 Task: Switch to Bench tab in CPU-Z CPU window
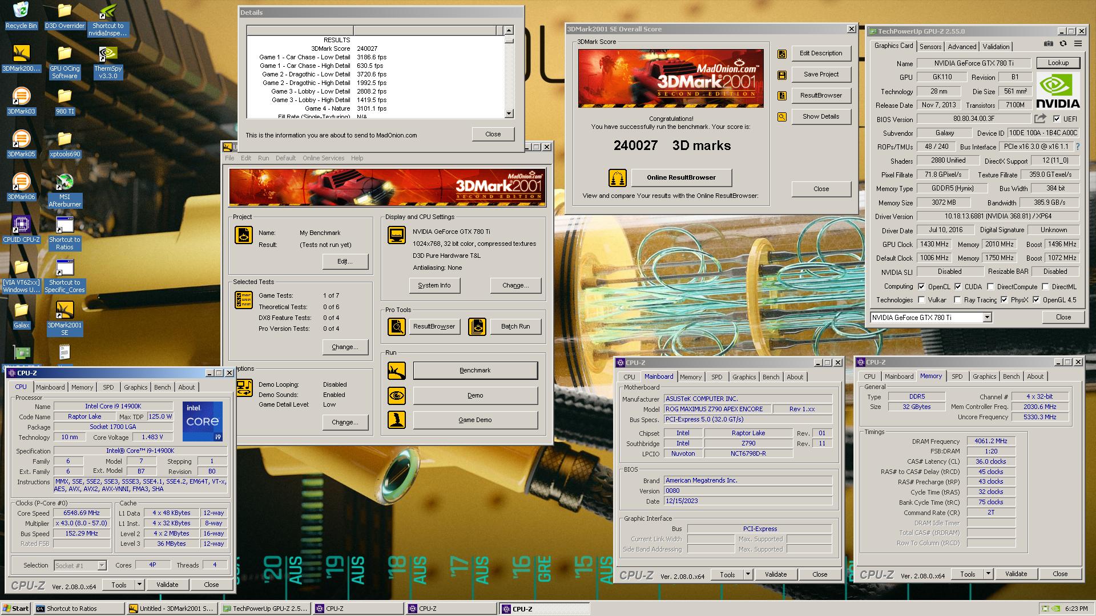click(x=162, y=387)
